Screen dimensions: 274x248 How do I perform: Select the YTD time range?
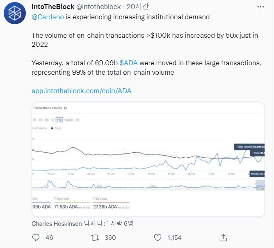(59, 120)
